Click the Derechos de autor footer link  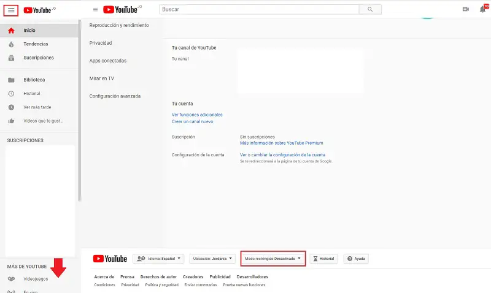click(x=159, y=276)
